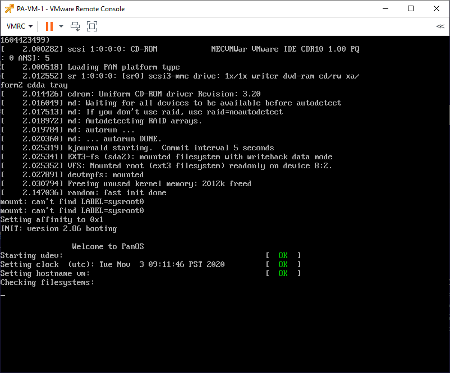450x373 pixels.
Task: Click the 'cdrom: Uniform CD-ROM driver' line
Action: coord(131,94)
